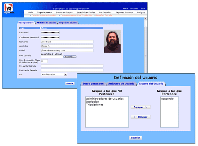The height and width of the screenshot is (146, 198).
Task: Open Barcos en Juegos menu
Action: pyautogui.click(x=64, y=13)
